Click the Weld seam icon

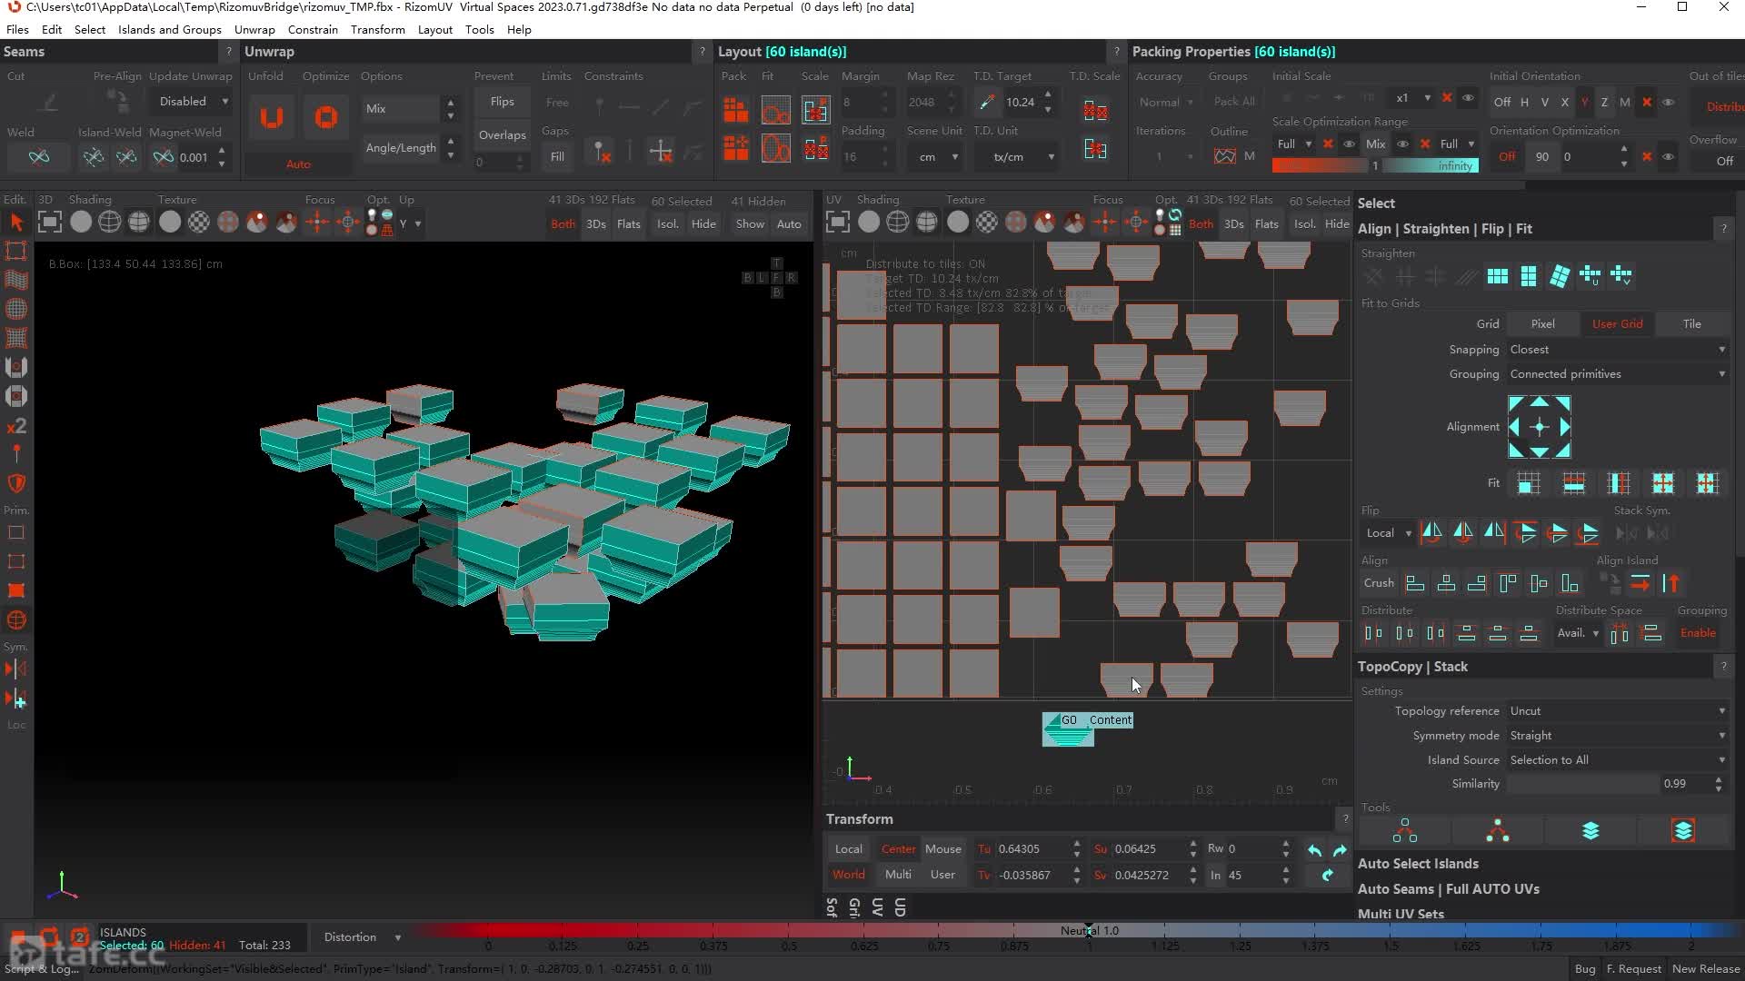pos(39,157)
